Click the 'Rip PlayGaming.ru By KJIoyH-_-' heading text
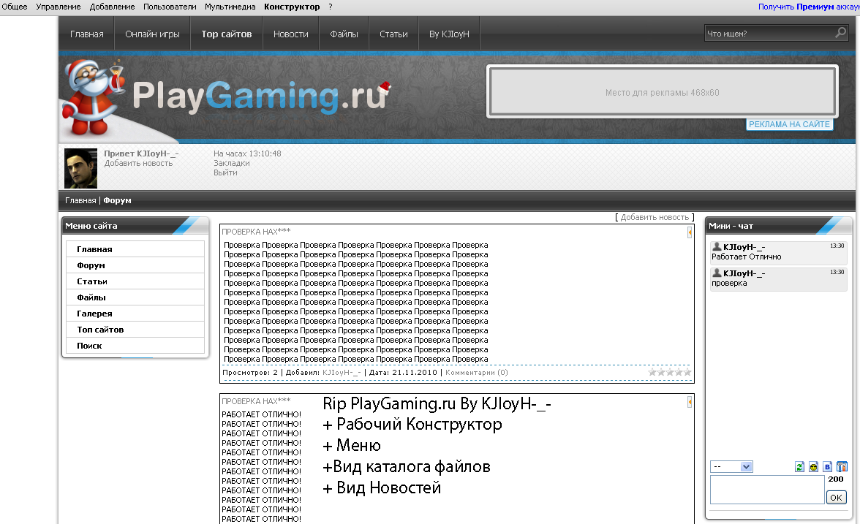 [x=437, y=404]
